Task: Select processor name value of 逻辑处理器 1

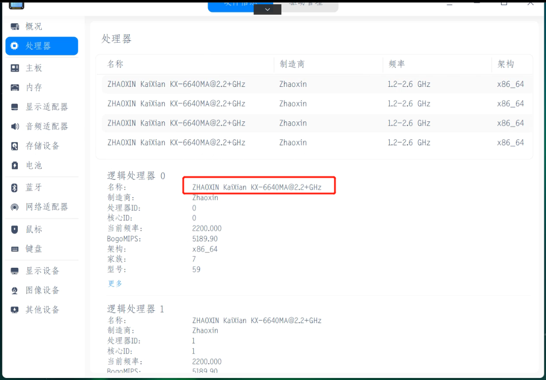Action: coord(257,321)
